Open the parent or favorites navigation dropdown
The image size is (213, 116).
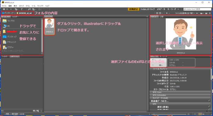click(x=11, y=9)
